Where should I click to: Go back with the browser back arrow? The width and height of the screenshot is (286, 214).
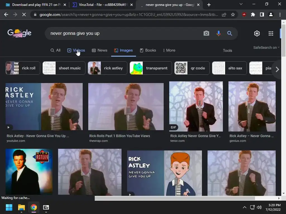pos(6,14)
